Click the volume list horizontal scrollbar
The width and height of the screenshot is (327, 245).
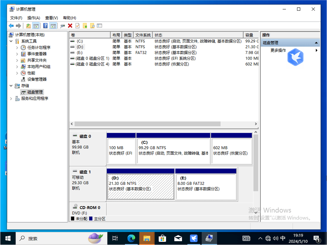[147, 124]
